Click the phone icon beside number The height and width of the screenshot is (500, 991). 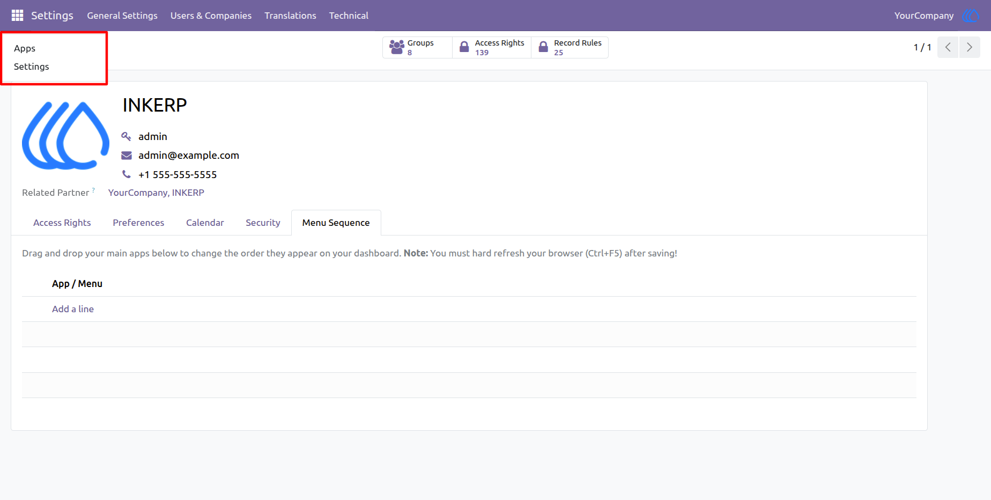[127, 174]
